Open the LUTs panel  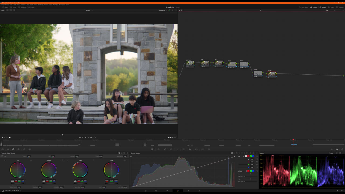point(13,7)
